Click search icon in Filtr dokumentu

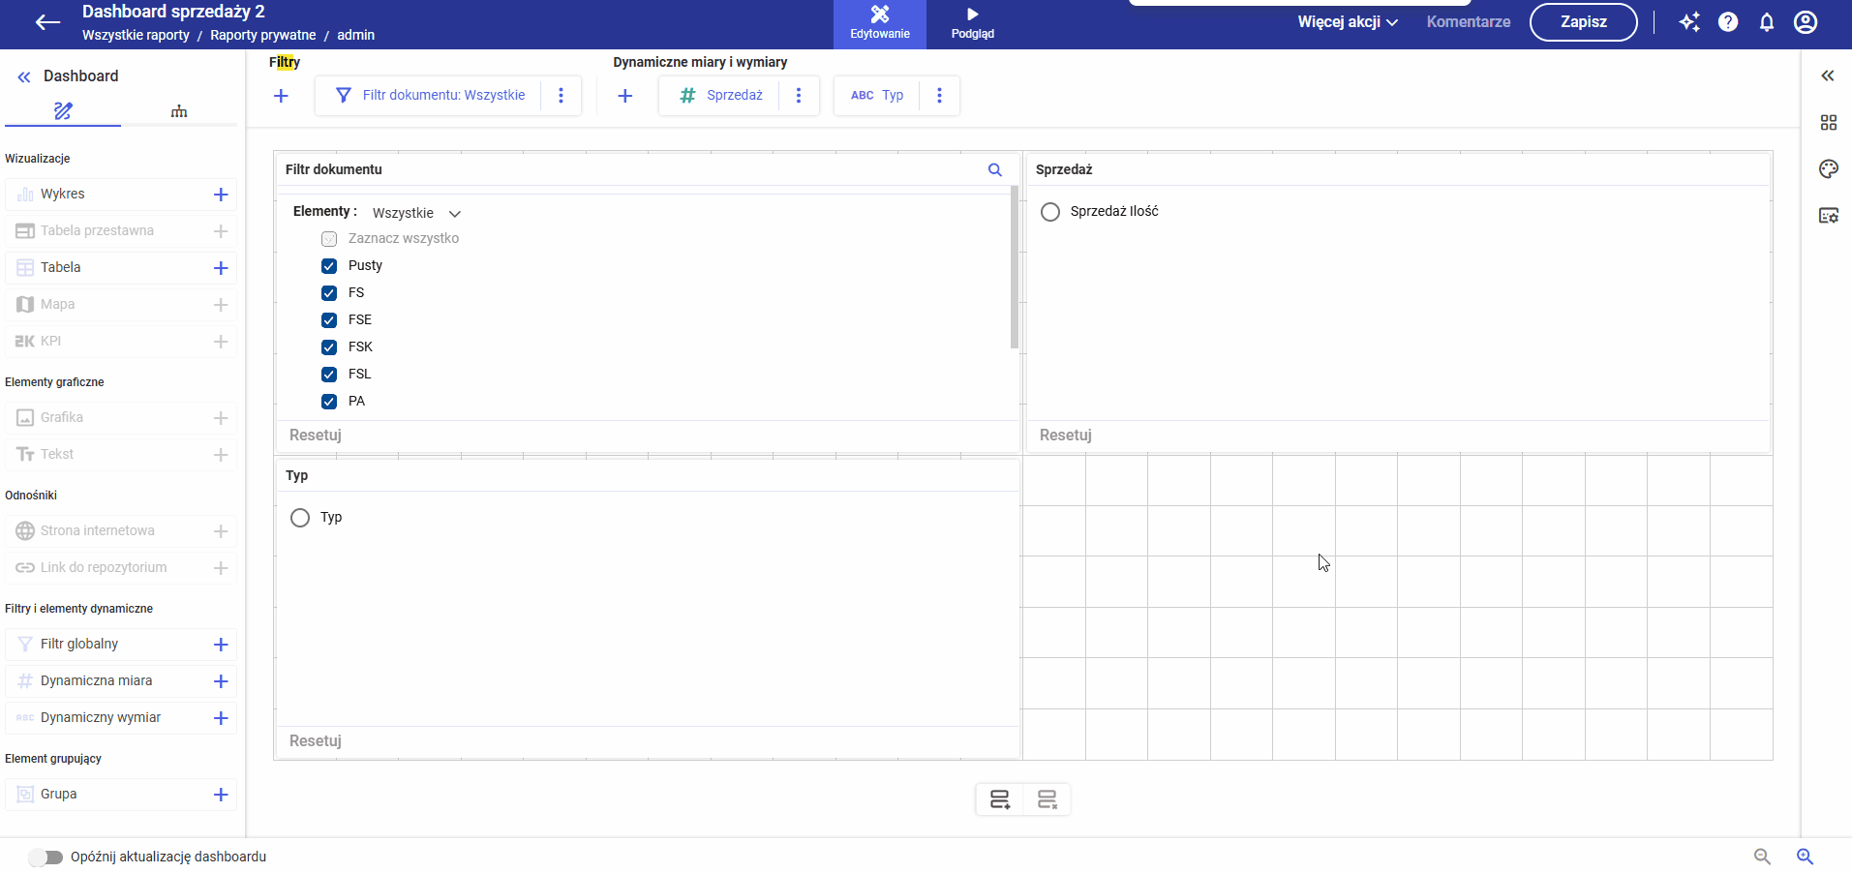point(994,169)
